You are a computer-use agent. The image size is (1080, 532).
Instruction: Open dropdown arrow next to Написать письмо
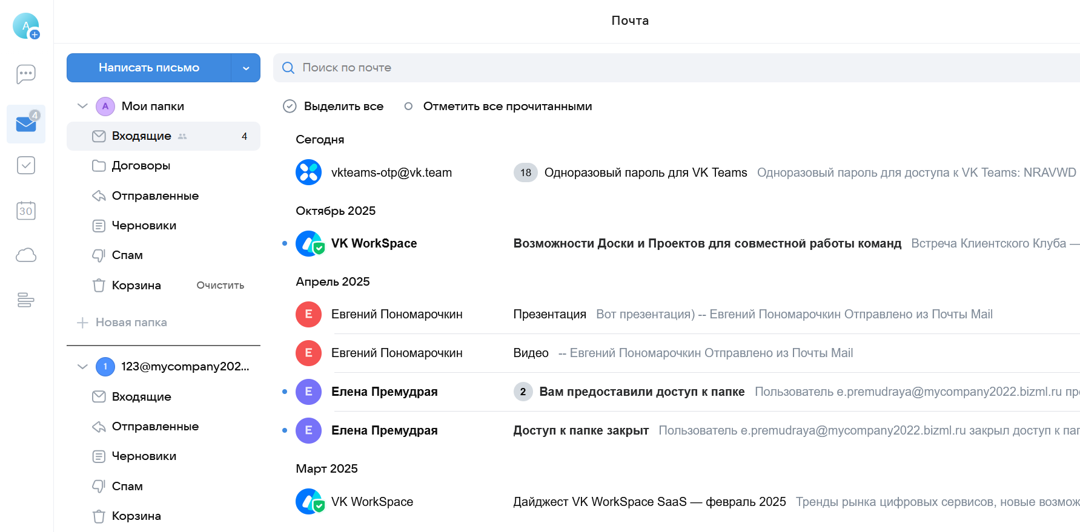click(246, 68)
